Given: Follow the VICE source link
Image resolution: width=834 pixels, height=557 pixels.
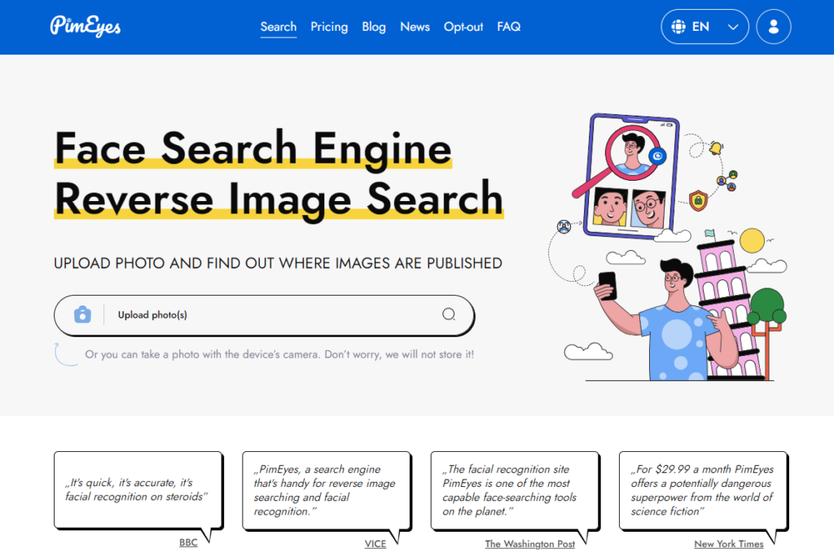Looking at the screenshot, I should 375,544.
